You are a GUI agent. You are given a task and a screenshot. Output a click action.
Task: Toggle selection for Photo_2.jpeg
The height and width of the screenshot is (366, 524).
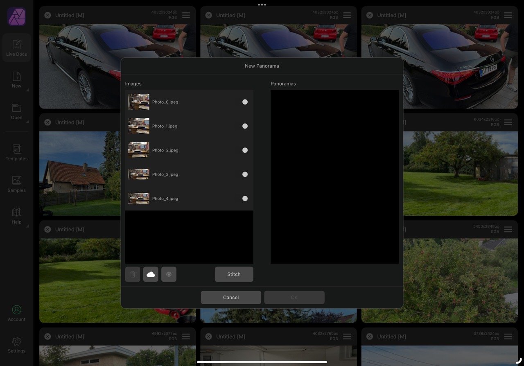(245, 150)
